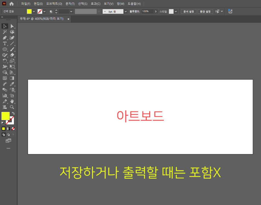Select the Eyedropper tool
Screen dimensions: 261x205
(12, 84)
